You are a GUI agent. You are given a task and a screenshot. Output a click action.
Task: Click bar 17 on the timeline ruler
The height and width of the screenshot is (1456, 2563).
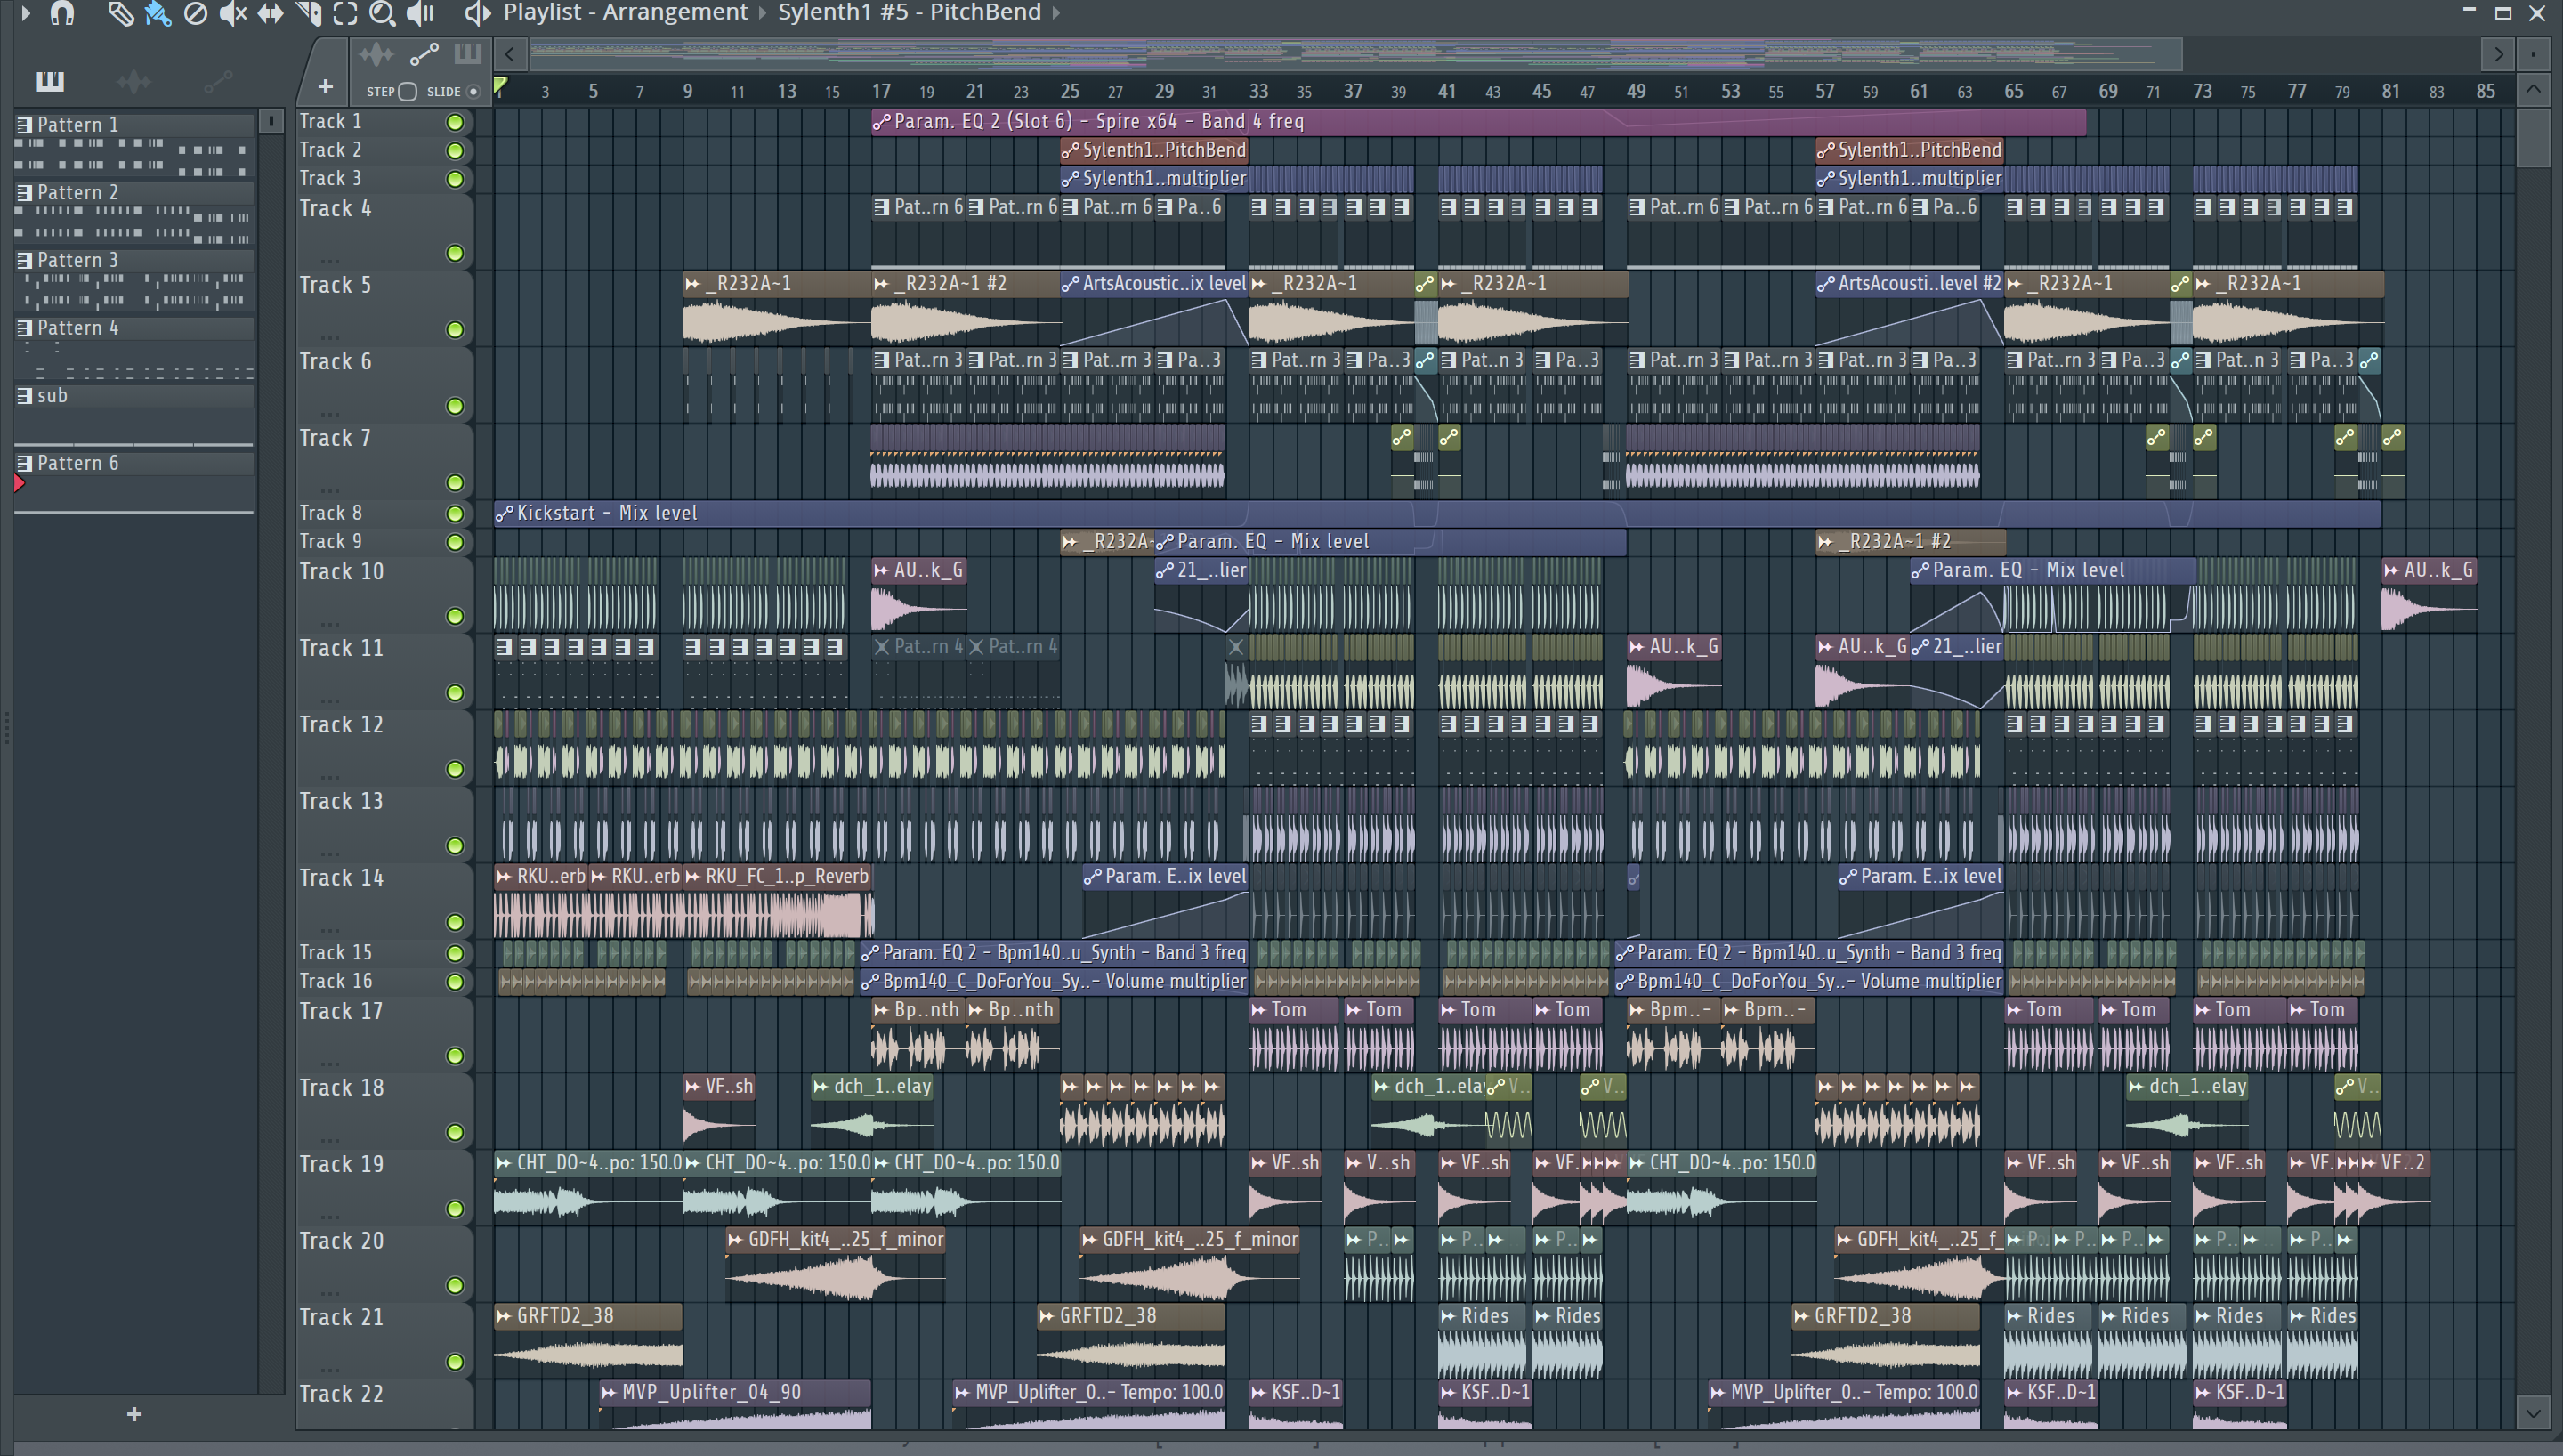pyautogui.click(x=881, y=91)
